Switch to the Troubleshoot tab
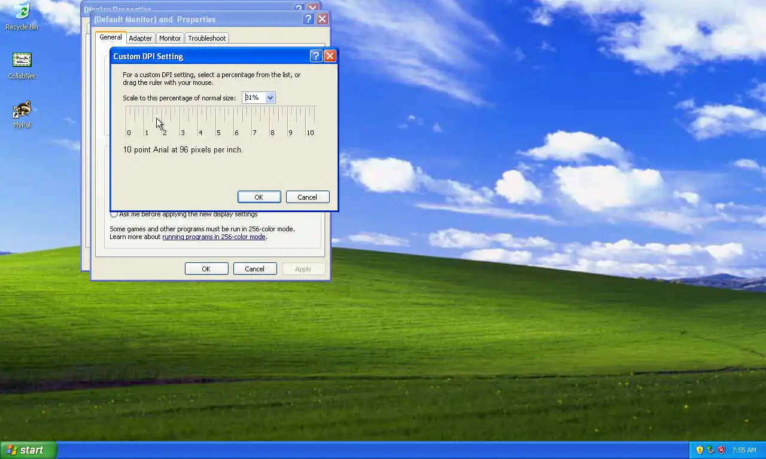766x459 pixels. 206,38
